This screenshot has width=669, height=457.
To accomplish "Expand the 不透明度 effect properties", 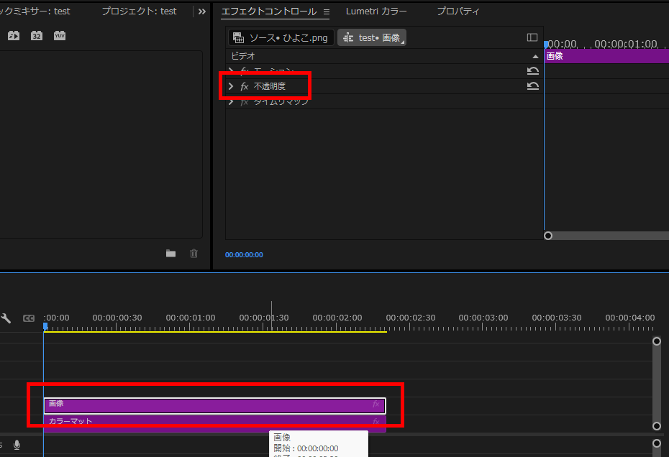I will 231,86.
